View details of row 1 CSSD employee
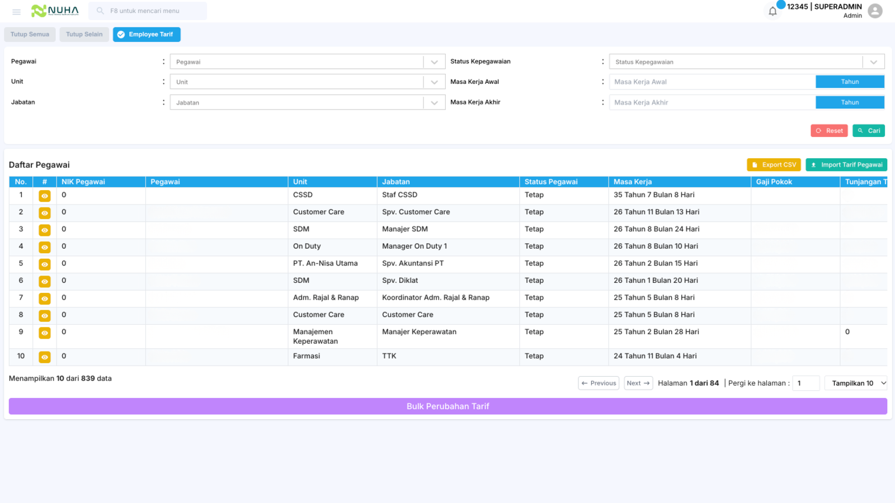 (45, 196)
